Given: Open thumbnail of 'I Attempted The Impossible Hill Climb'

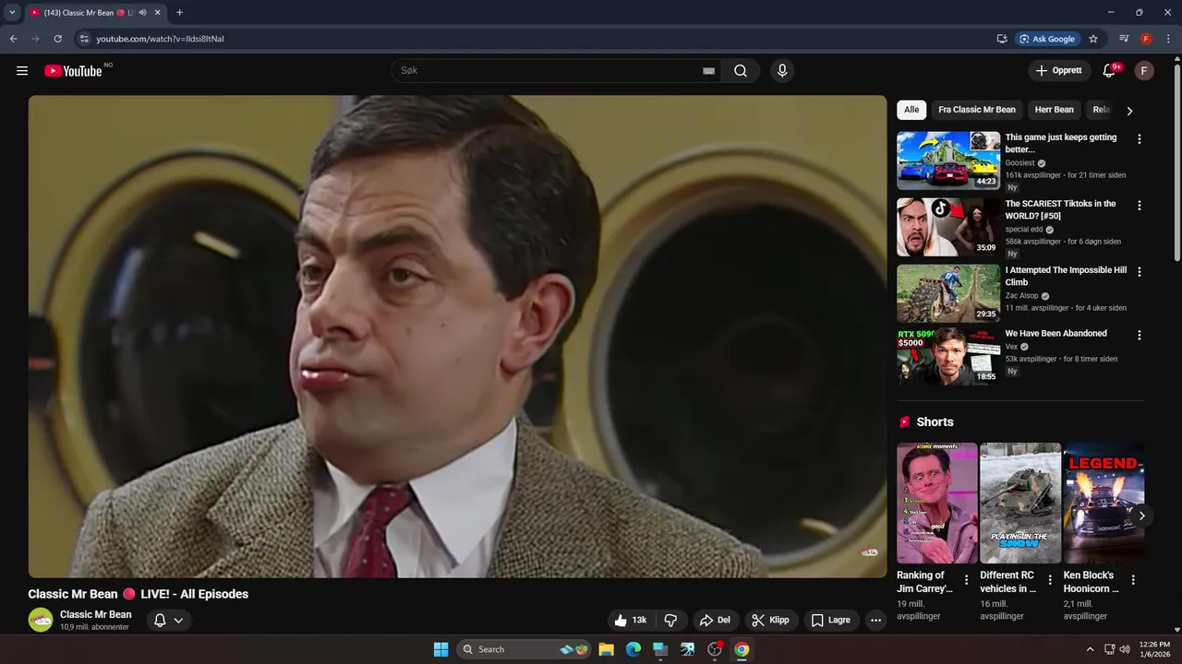Looking at the screenshot, I should 948,293.
